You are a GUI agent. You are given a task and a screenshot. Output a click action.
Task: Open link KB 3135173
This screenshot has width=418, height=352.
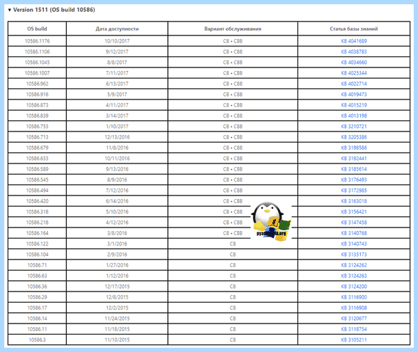[x=354, y=255]
